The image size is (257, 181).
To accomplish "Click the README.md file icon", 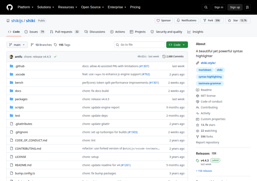I will tap(12, 165).
